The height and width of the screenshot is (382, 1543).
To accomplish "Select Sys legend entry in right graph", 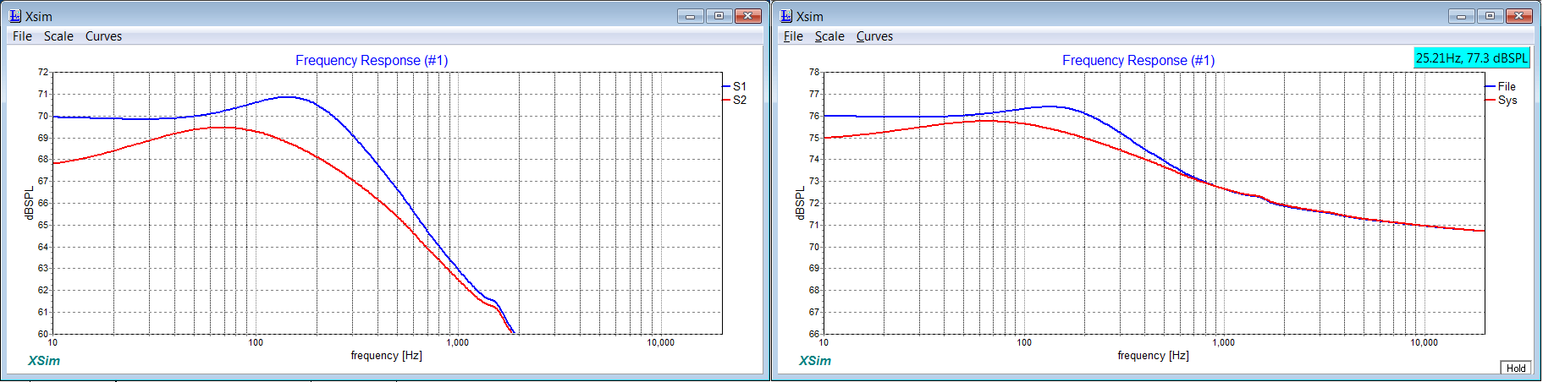I will 1501,100.
